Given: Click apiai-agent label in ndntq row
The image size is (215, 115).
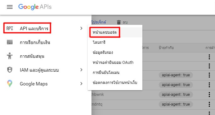Looking at the screenshot, I should [176, 104].
